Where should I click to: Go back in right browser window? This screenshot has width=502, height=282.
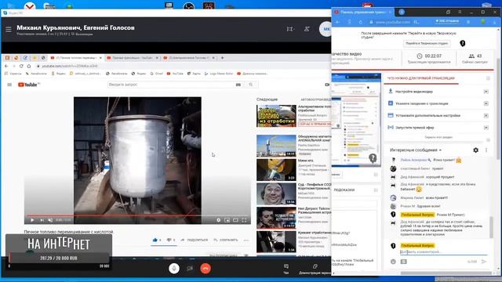(x=338, y=22)
